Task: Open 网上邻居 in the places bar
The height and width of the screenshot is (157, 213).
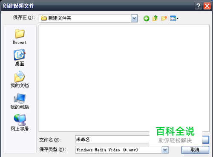Action: click(x=20, y=122)
